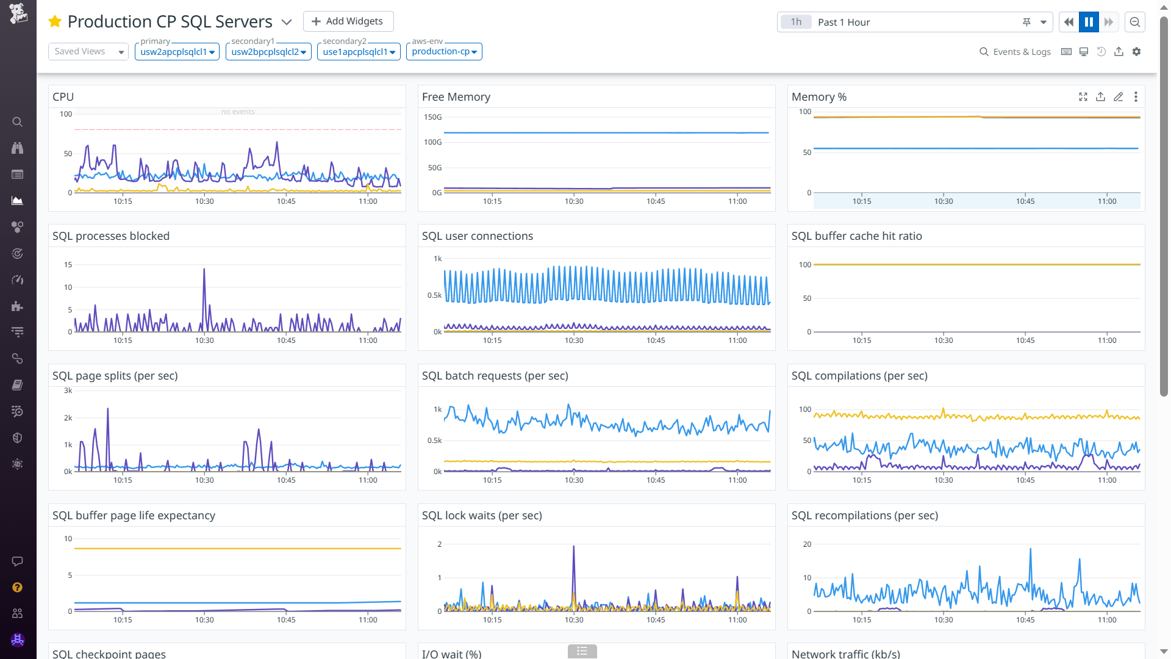Expand dashboard title chevron menu
The height and width of the screenshot is (659, 1171).
click(x=287, y=22)
